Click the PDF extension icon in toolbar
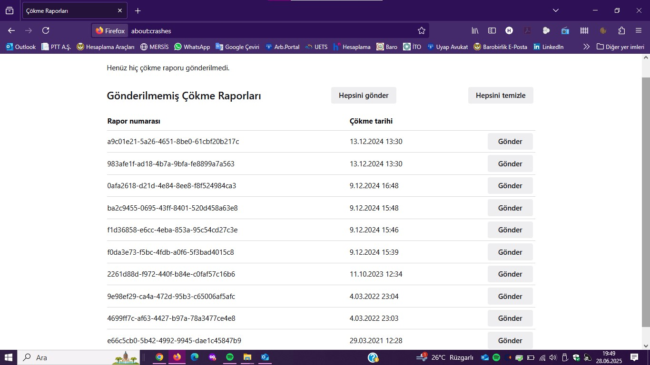This screenshot has height=365, width=650. pyautogui.click(x=527, y=30)
